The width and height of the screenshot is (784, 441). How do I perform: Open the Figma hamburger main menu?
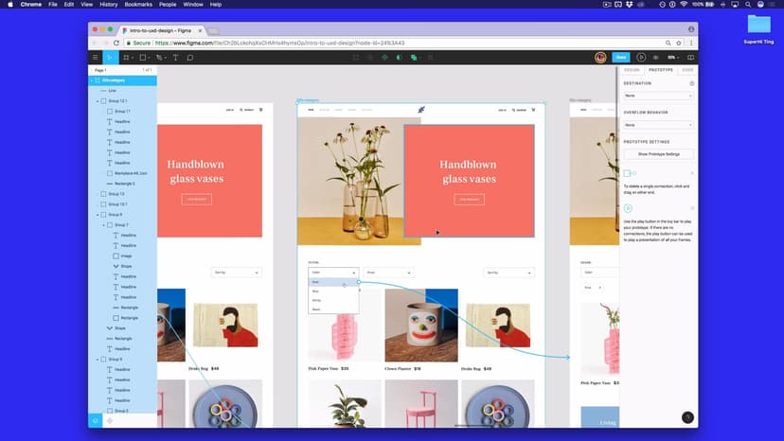click(95, 58)
